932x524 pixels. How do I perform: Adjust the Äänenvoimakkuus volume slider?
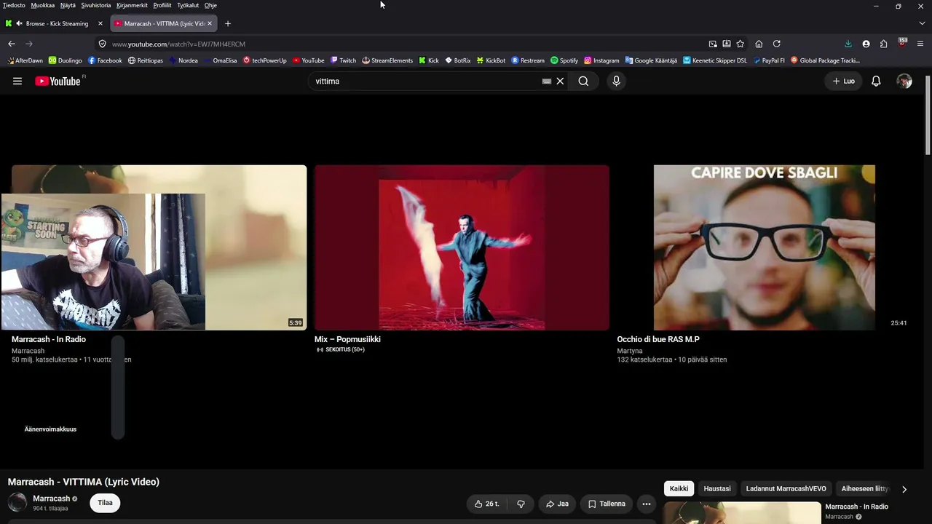(x=118, y=387)
